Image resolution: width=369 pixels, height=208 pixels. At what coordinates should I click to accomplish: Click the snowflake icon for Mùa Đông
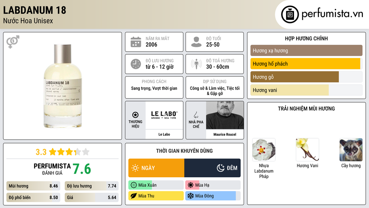click(x=190, y=196)
